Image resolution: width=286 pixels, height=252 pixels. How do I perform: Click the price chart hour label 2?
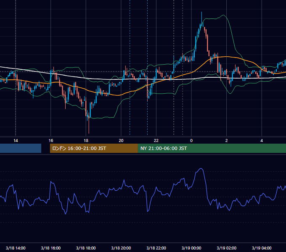[x=227, y=141]
